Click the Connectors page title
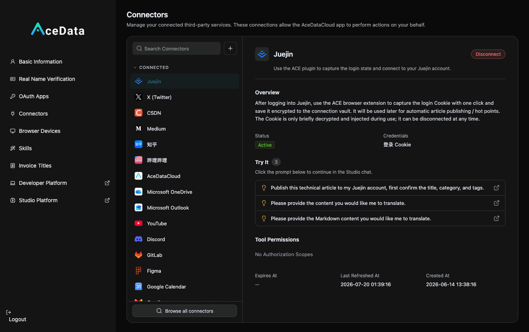Viewport: 529px width, 332px height. (147, 15)
